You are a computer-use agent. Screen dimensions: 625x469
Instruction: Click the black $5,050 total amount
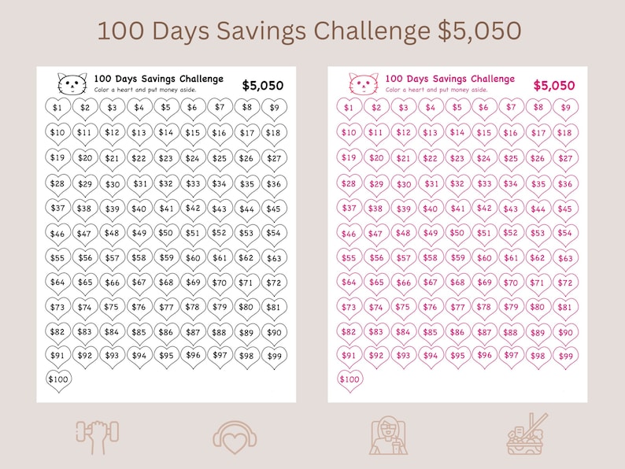(263, 85)
